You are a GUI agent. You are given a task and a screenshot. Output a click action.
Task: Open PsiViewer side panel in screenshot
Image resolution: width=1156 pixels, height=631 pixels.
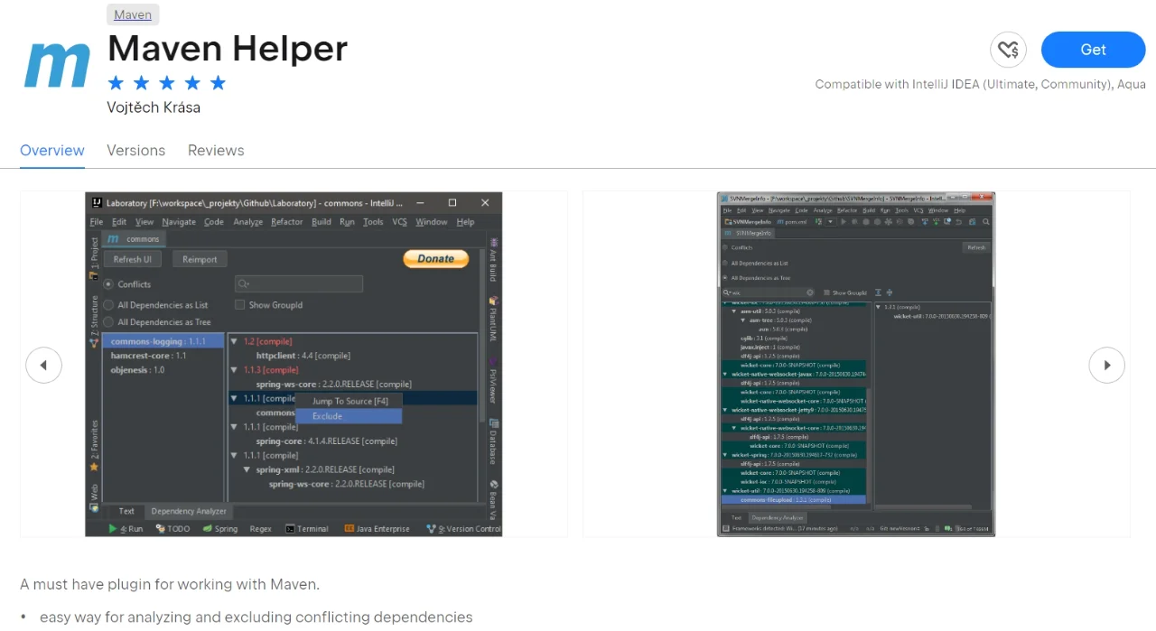(493, 383)
